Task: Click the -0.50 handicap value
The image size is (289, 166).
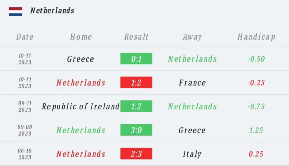Action: pos(256,59)
